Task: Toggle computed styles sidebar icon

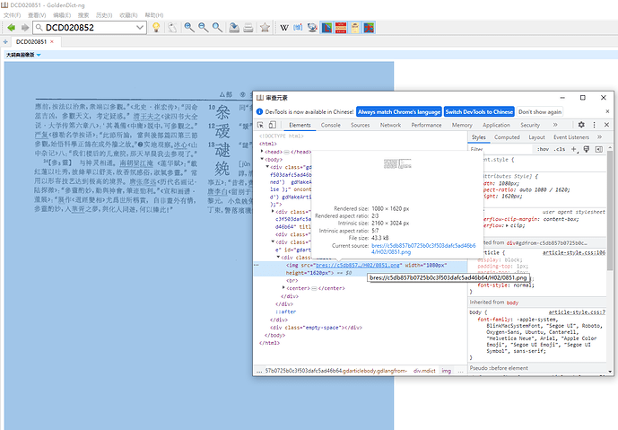Action: 598,149
